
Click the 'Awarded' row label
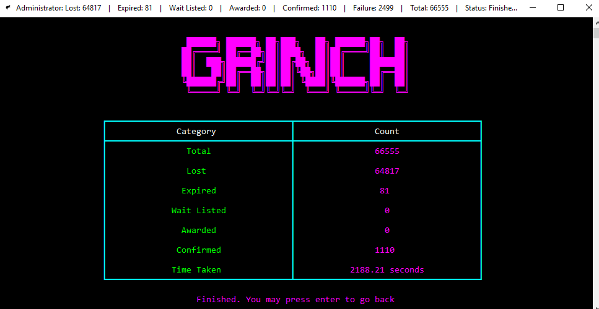199,231
